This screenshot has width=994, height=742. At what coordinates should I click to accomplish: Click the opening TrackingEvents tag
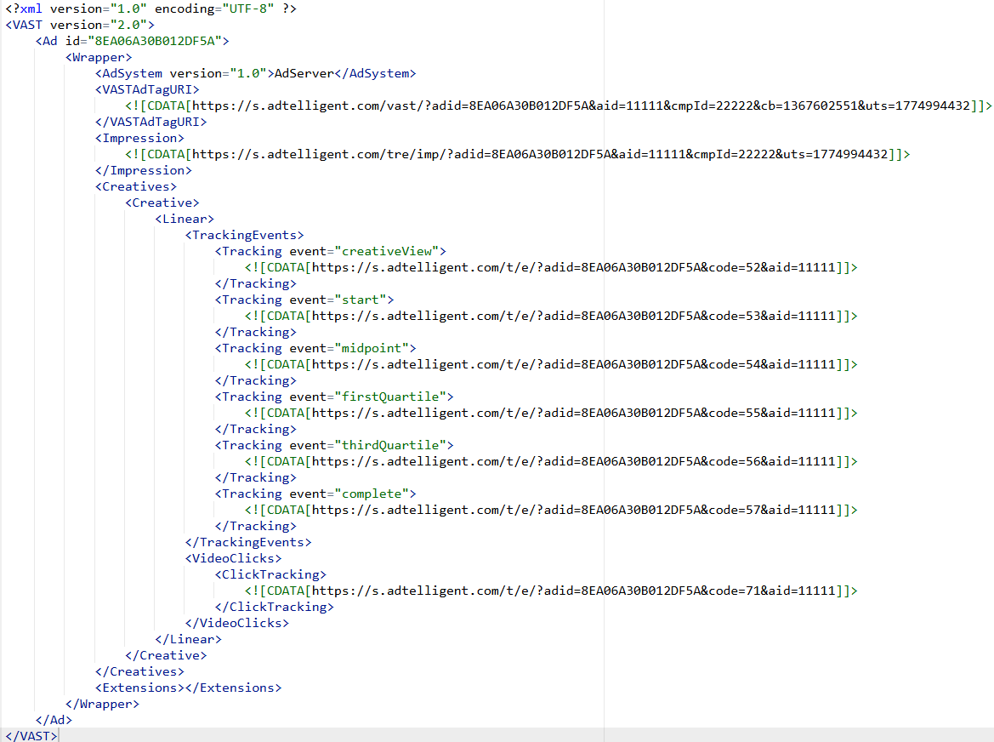[245, 235]
